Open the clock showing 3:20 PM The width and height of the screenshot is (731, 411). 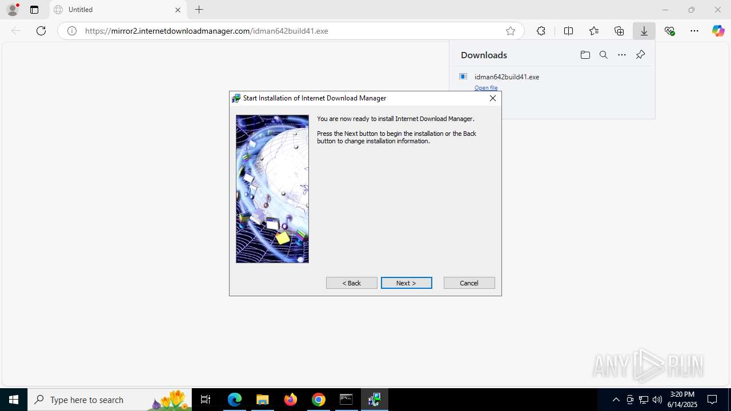[682, 400]
